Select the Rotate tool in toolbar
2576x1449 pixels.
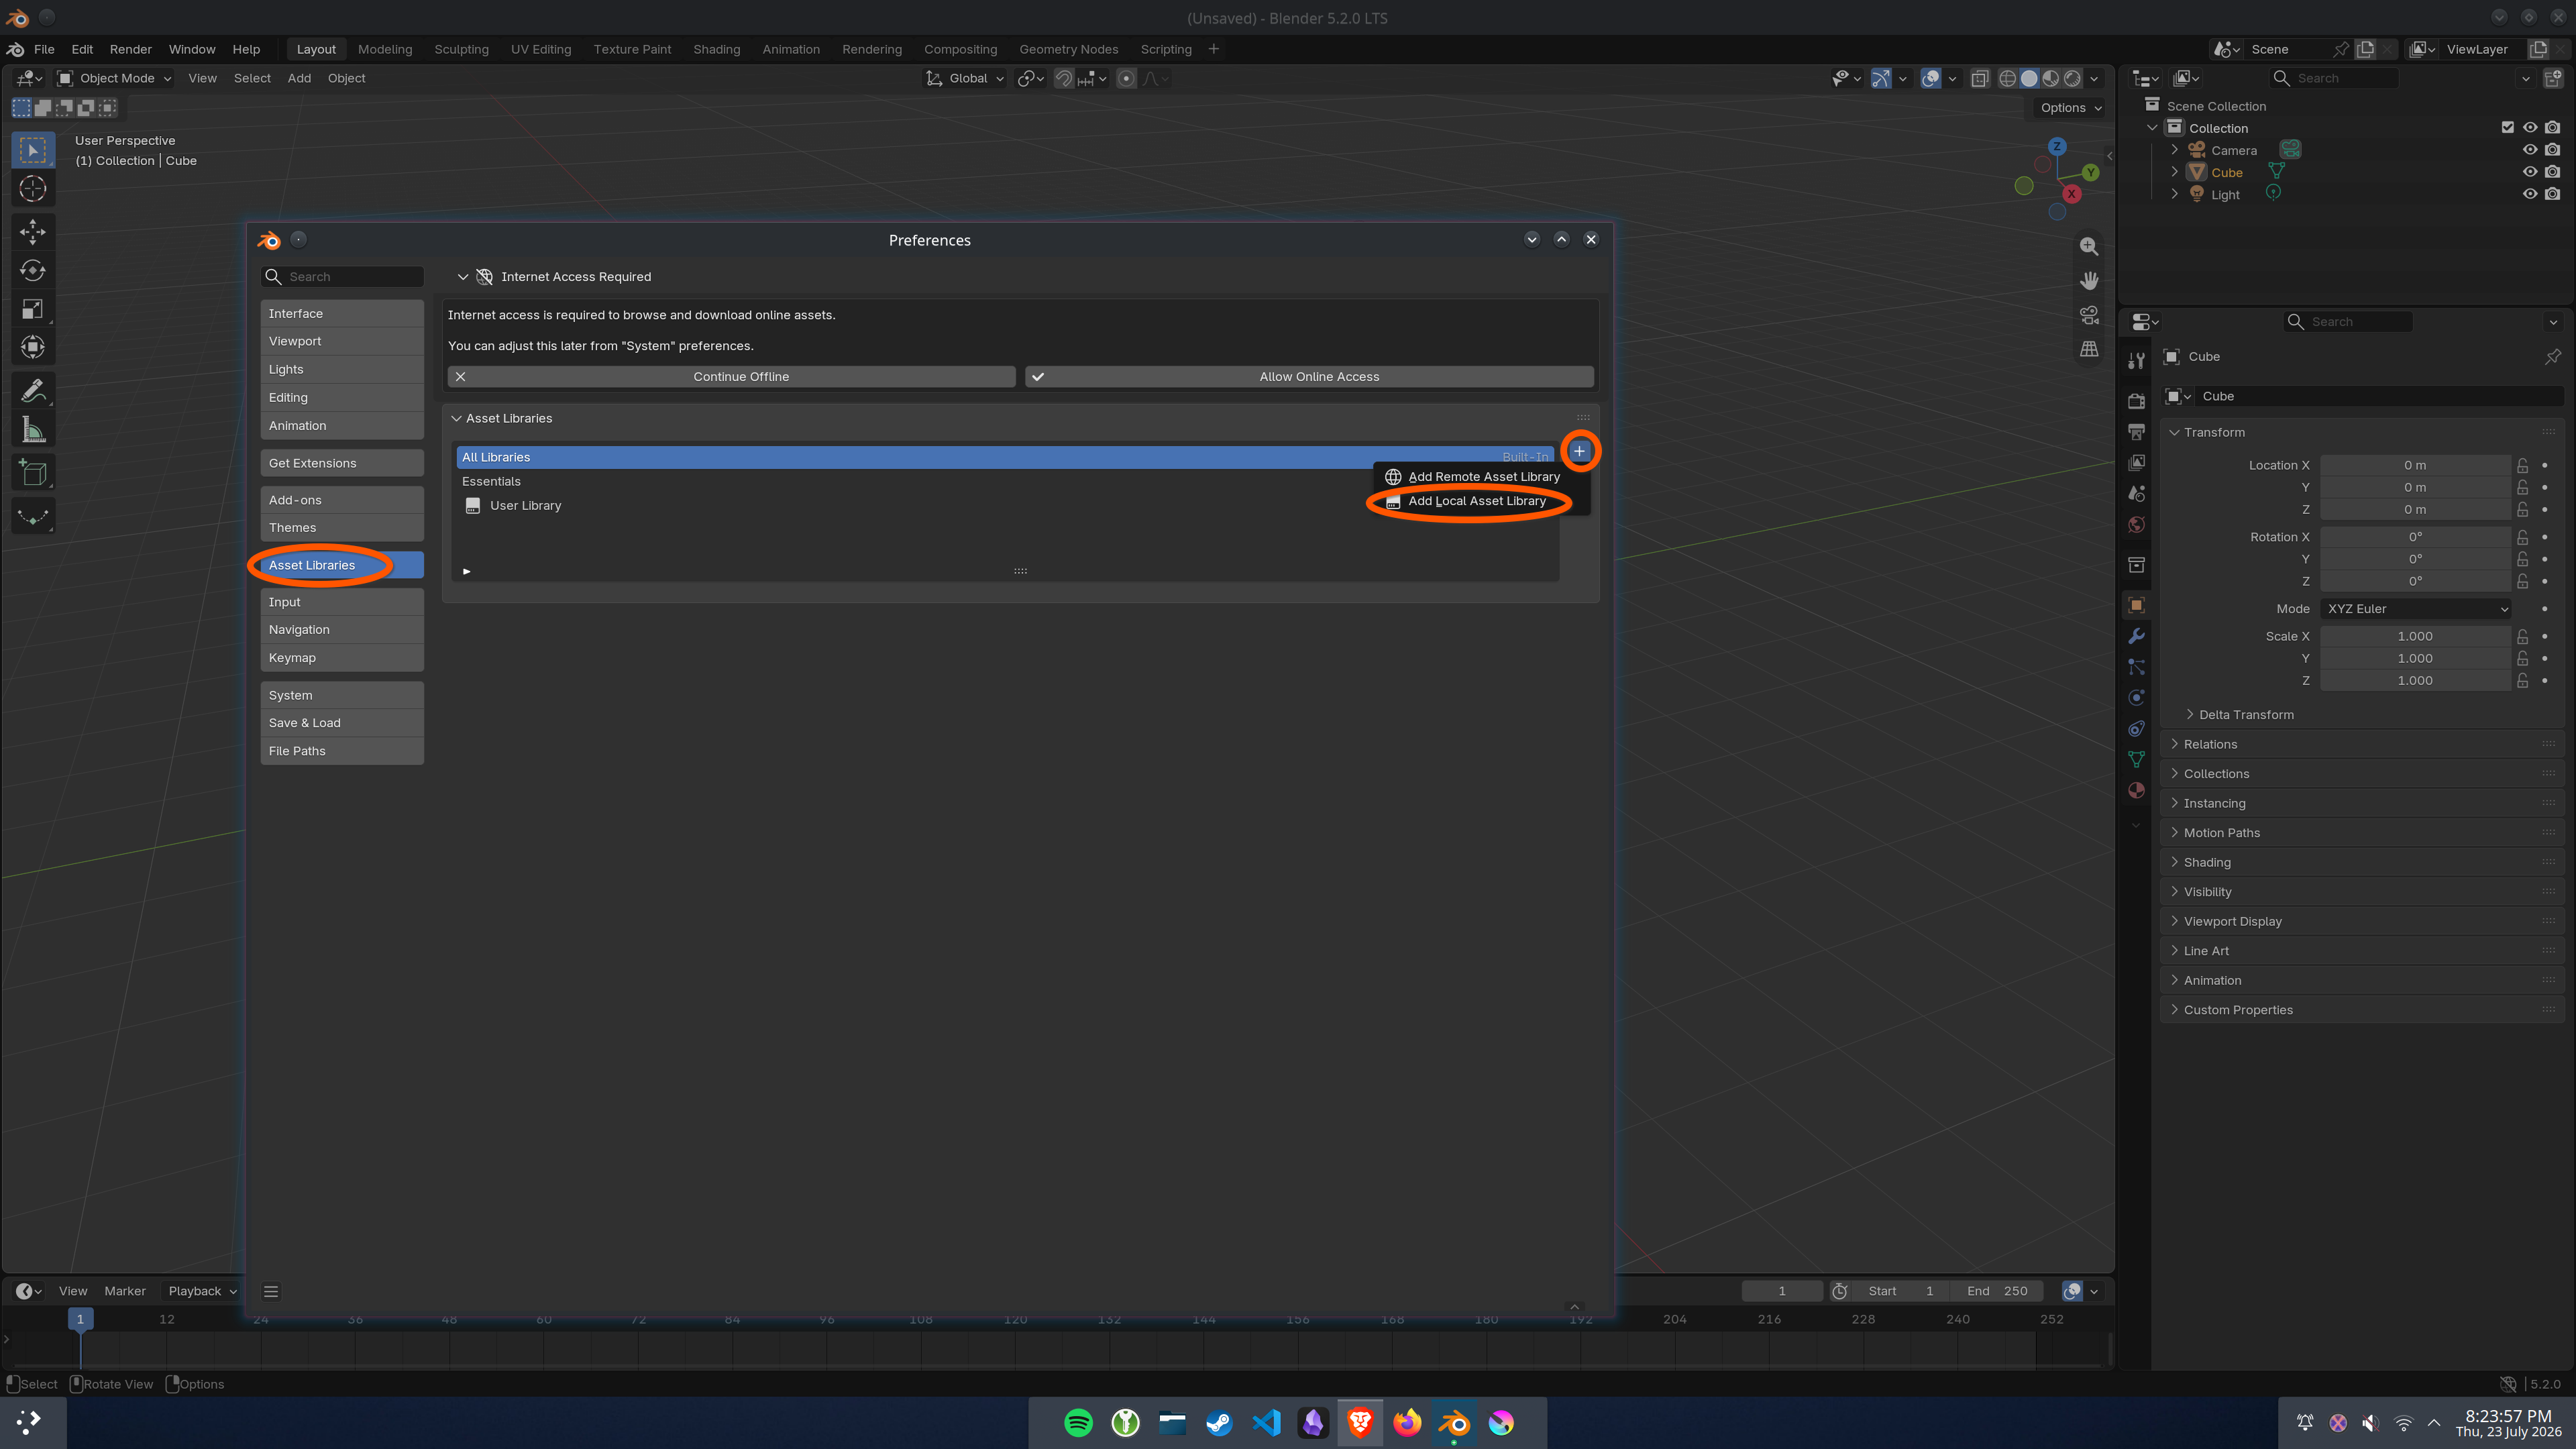[33, 270]
